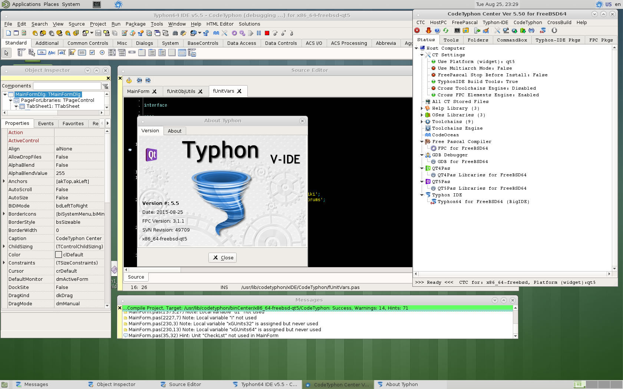Click the Components search input field

(x=67, y=86)
